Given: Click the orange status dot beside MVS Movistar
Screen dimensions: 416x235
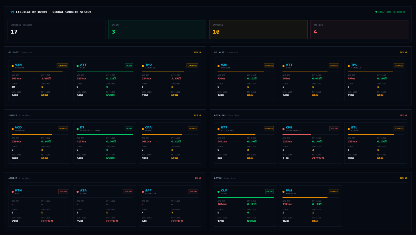Looking at the screenshot, I should 284,191.
